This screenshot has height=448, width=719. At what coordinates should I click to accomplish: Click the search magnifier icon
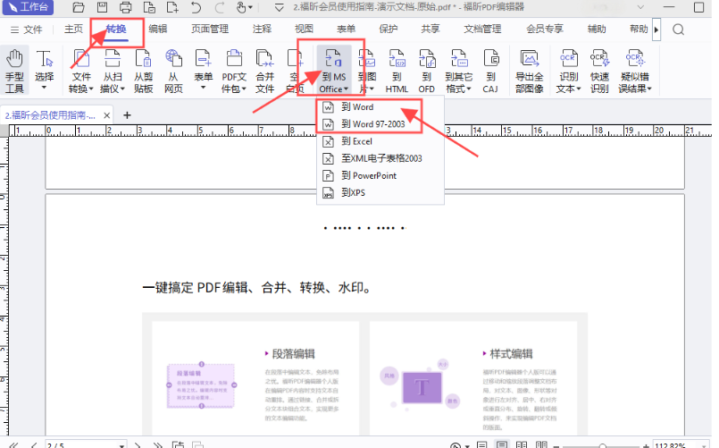tap(678, 30)
